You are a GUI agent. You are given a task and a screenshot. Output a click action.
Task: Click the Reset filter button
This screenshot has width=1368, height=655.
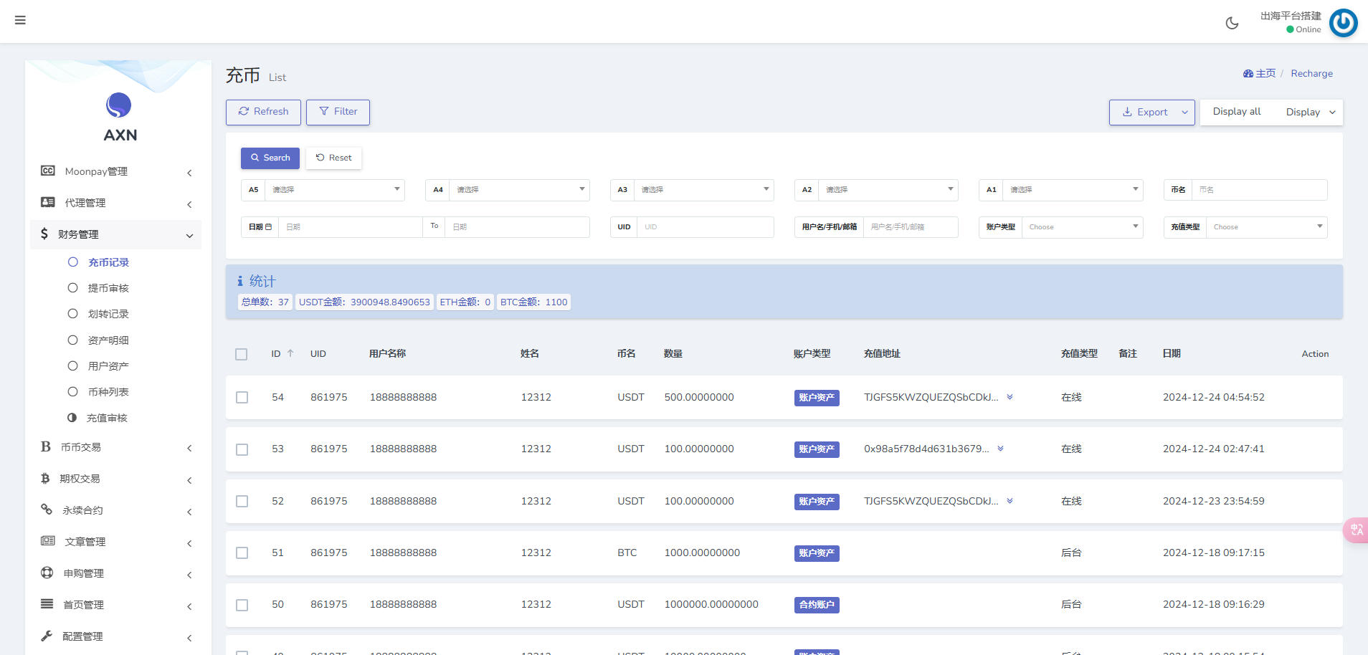[x=333, y=158]
